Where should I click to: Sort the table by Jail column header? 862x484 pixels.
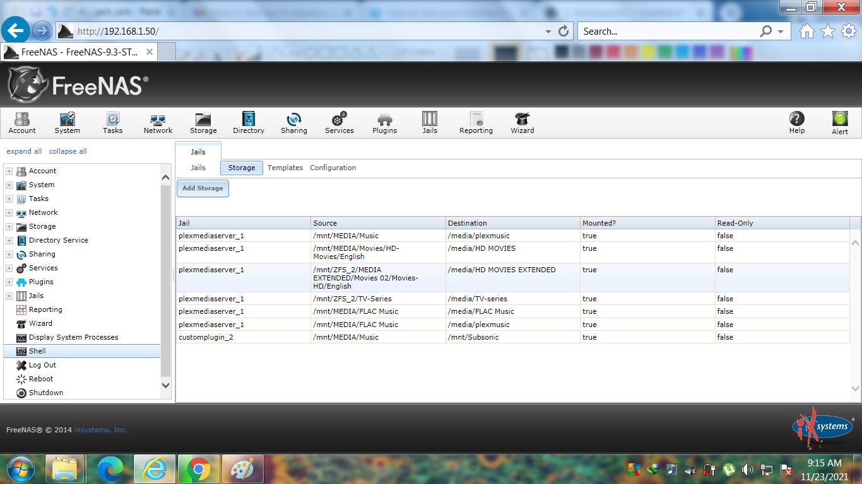click(x=243, y=223)
